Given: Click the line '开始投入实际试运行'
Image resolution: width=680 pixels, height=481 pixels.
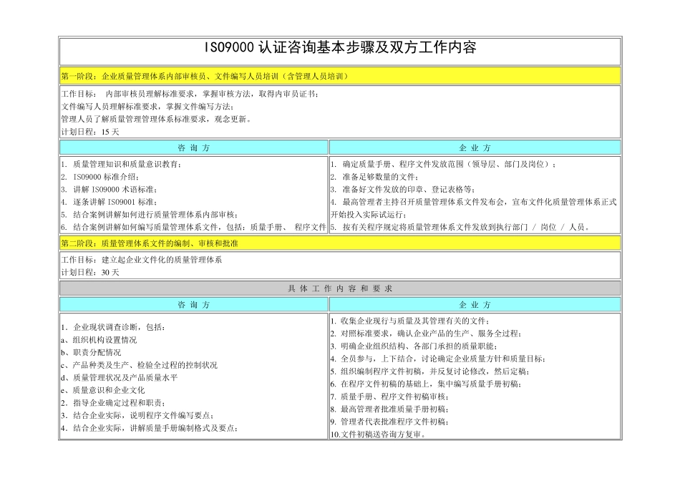Looking at the screenshot, I should click(369, 214).
